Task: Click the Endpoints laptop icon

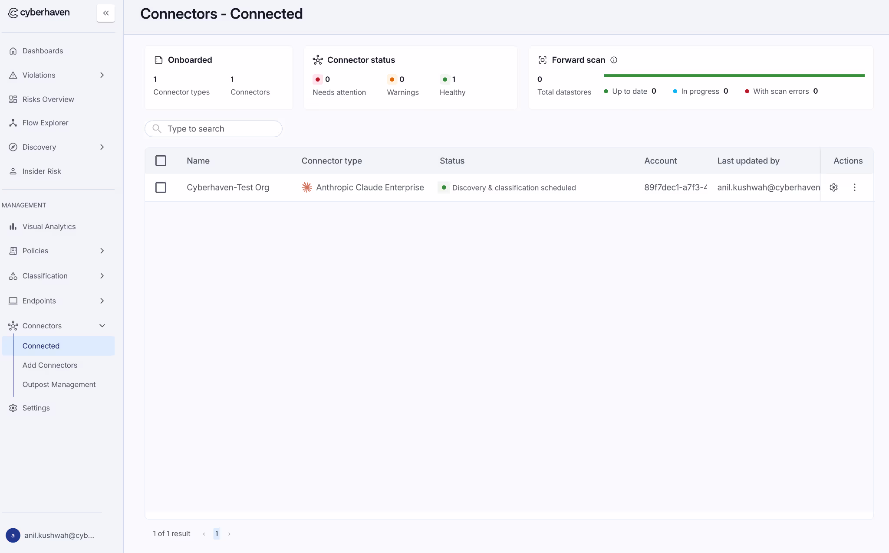Action: tap(13, 301)
